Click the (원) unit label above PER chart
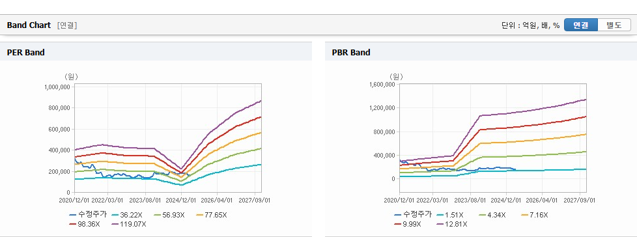 pos(71,76)
